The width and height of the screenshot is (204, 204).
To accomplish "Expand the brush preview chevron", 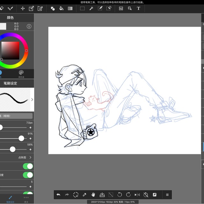I will click(32, 99).
